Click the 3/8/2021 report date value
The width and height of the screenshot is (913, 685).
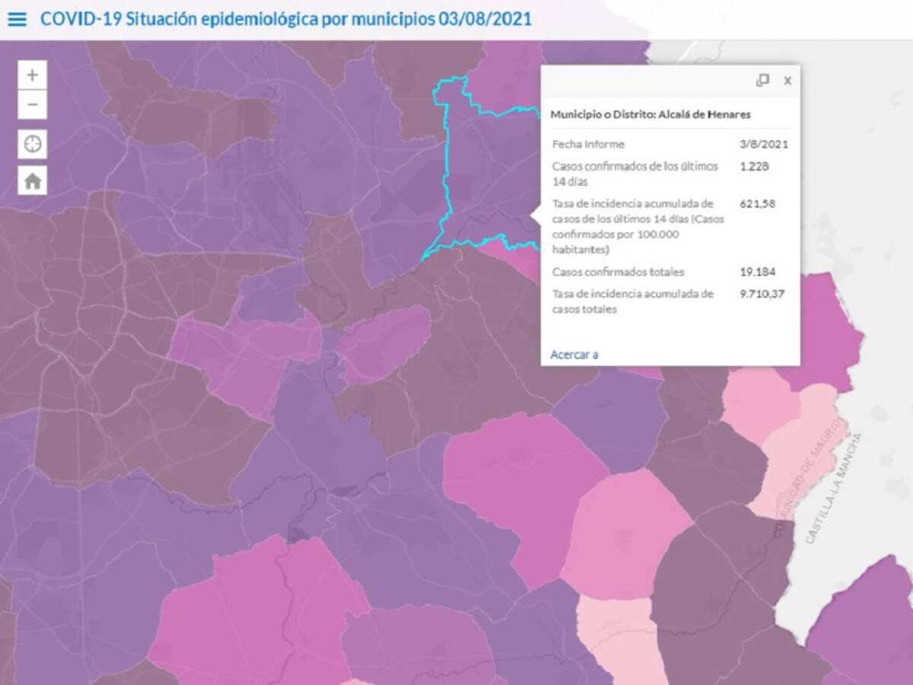click(x=763, y=144)
